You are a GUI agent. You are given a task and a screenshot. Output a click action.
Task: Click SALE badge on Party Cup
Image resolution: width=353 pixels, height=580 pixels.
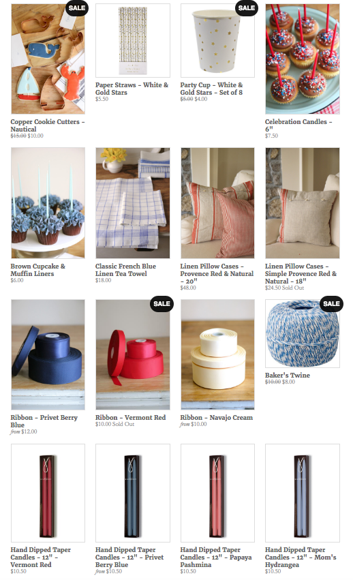[247, 7]
